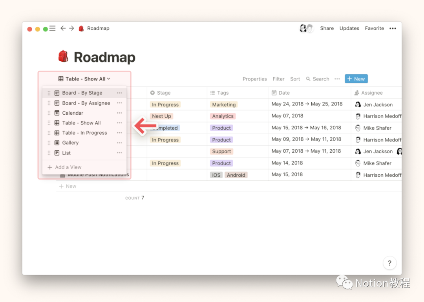Switch to Table - In Progress view
Viewport: 424px width, 302px height.
84,133
